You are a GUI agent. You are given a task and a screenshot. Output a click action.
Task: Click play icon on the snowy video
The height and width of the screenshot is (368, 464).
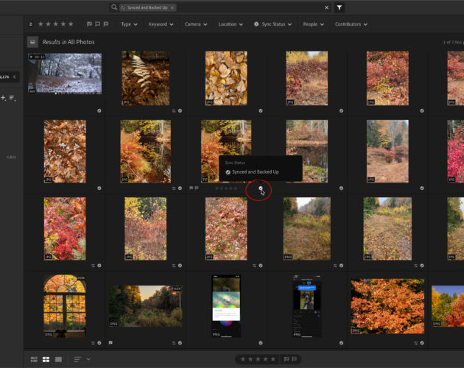click(x=31, y=57)
